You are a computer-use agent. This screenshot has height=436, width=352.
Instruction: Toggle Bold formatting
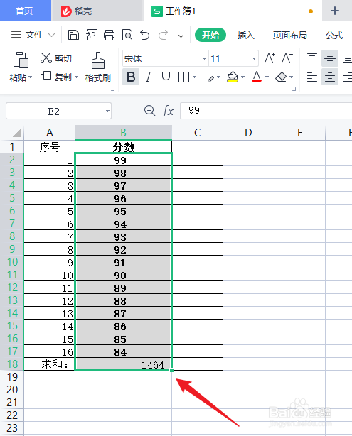(x=131, y=77)
